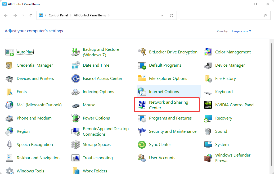Click the Mouse icon

click(76, 106)
